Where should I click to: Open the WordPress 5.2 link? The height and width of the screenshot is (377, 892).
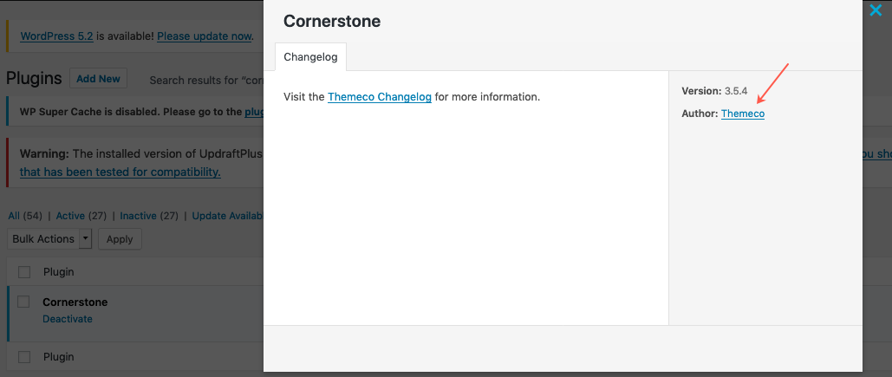(56, 36)
